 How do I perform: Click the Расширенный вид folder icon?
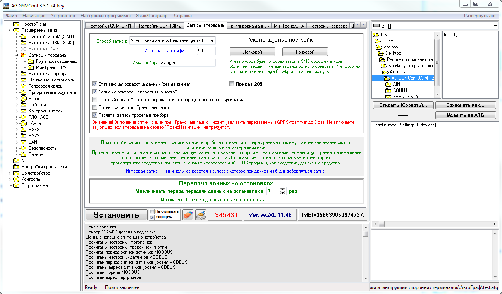point(16,30)
